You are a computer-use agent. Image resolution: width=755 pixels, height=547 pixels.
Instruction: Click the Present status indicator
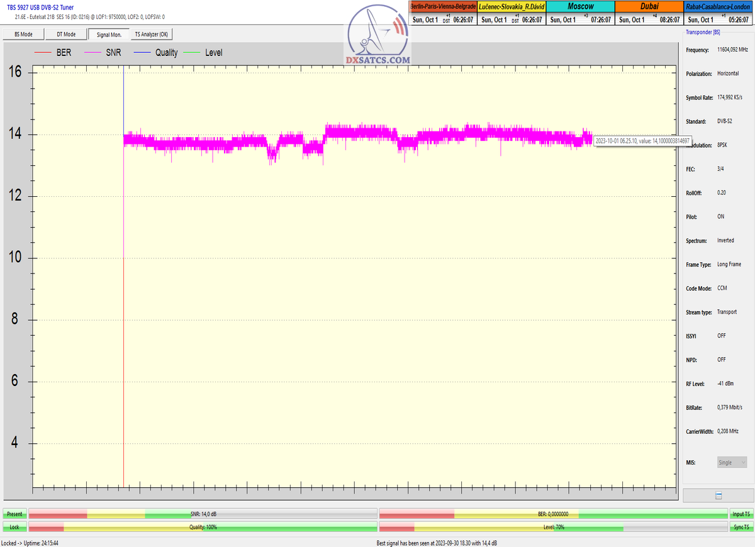pyautogui.click(x=14, y=514)
